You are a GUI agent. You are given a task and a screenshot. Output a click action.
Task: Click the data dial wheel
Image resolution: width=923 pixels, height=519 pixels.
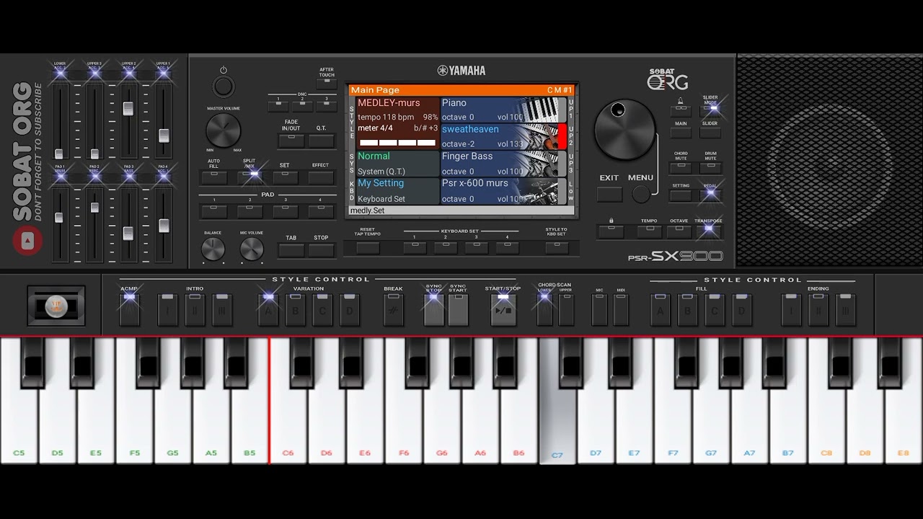point(625,130)
